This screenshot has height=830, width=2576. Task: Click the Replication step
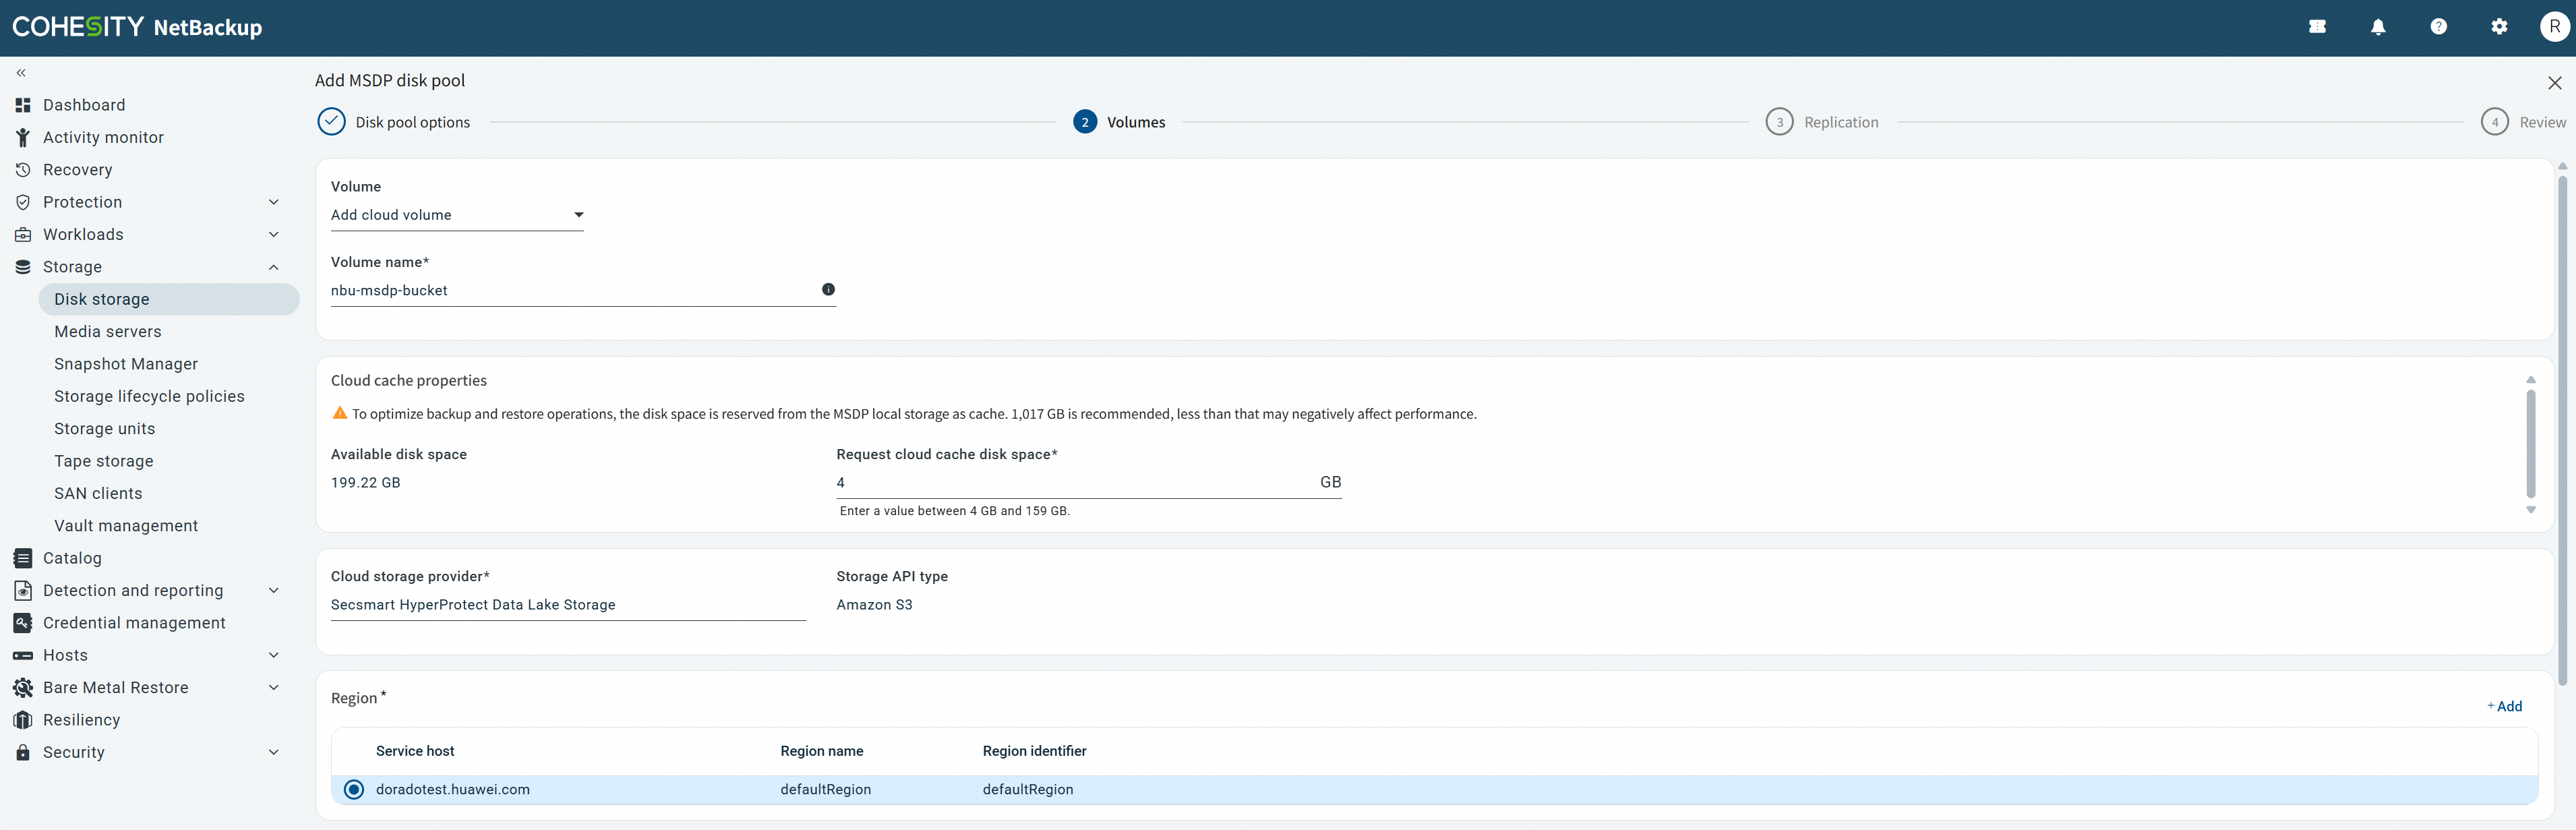(x=1822, y=122)
